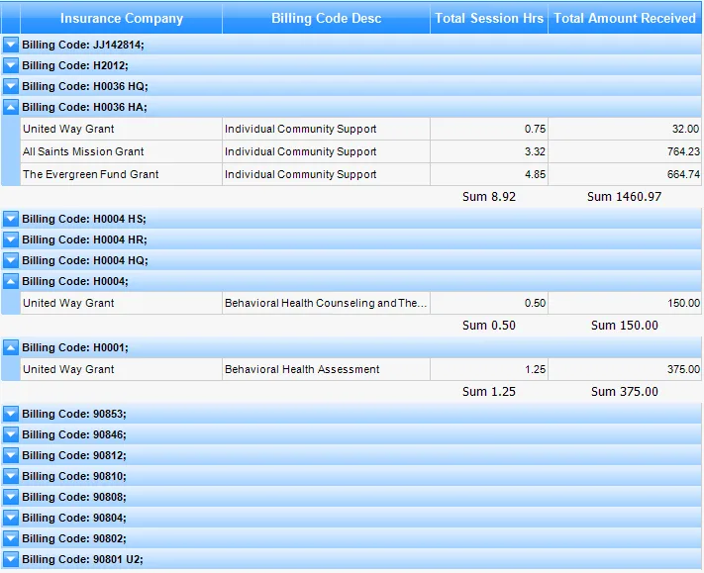
Task: Click the 32.00 amount received cell
Action: (x=625, y=129)
